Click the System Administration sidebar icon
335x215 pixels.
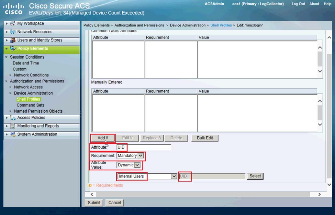[13, 134]
